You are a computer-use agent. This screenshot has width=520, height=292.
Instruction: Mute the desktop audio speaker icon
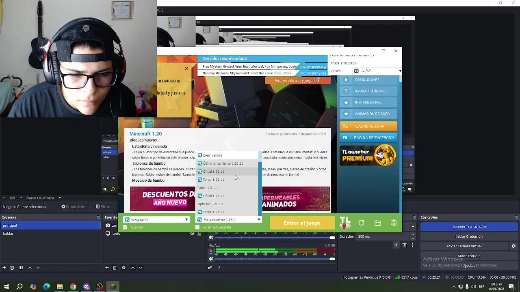[x=211, y=238]
